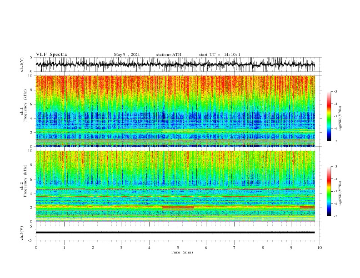Click the 'VLF Spectra' title text
Image resolution: width=360 pixels, height=278 pixels.
(51, 55)
